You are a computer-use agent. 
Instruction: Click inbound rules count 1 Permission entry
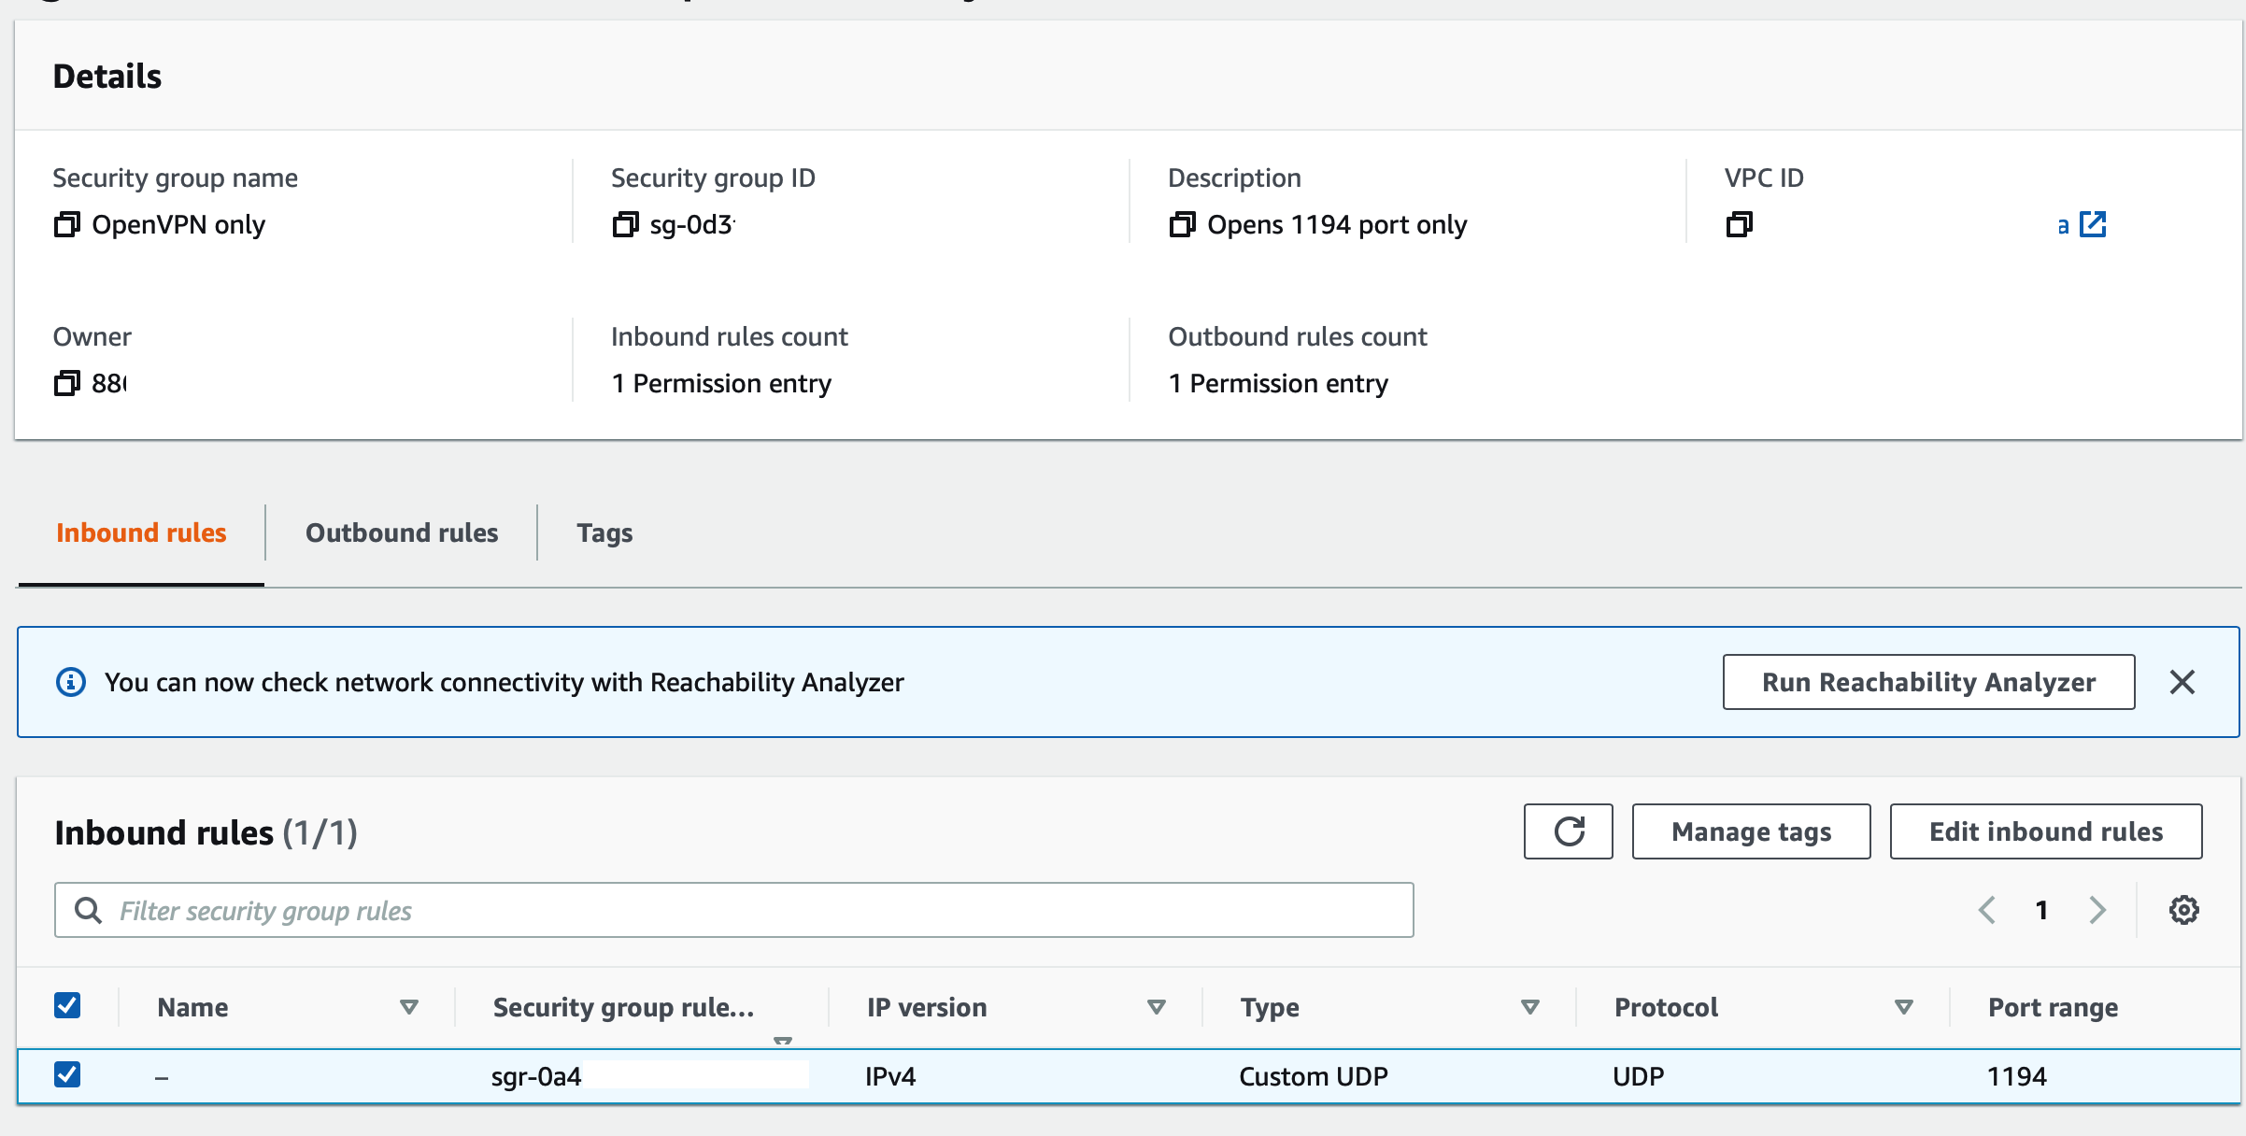point(720,383)
